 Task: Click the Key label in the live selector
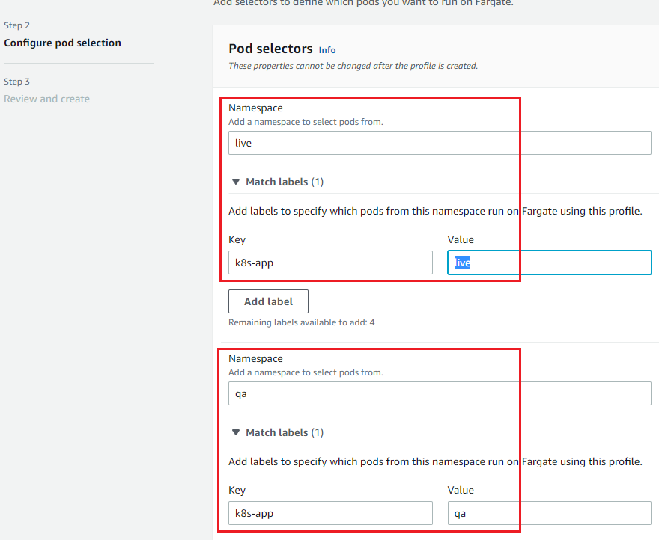coord(237,240)
